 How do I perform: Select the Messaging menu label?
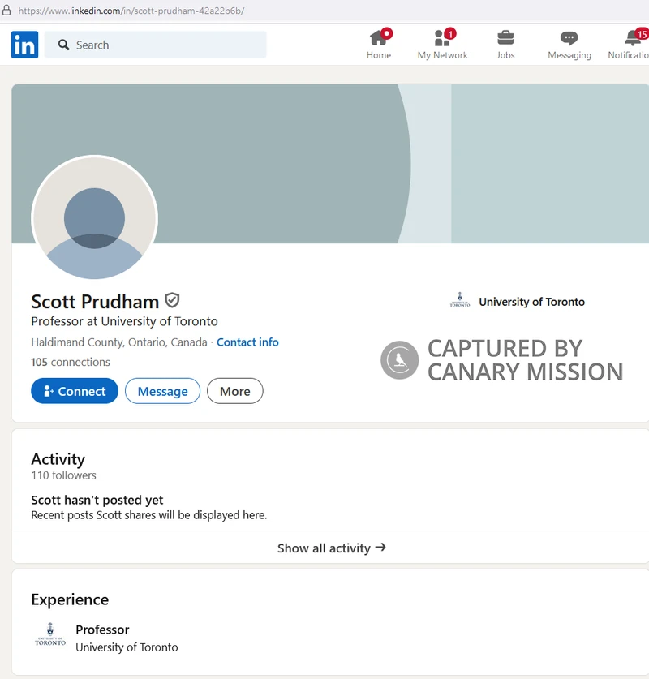pos(569,55)
